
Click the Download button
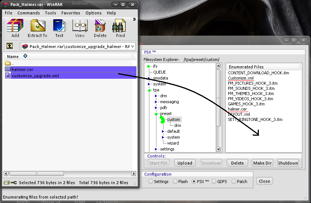(x=212, y=163)
